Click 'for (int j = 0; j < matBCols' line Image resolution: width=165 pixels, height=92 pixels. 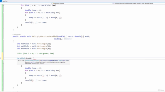[x=38, y=5]
